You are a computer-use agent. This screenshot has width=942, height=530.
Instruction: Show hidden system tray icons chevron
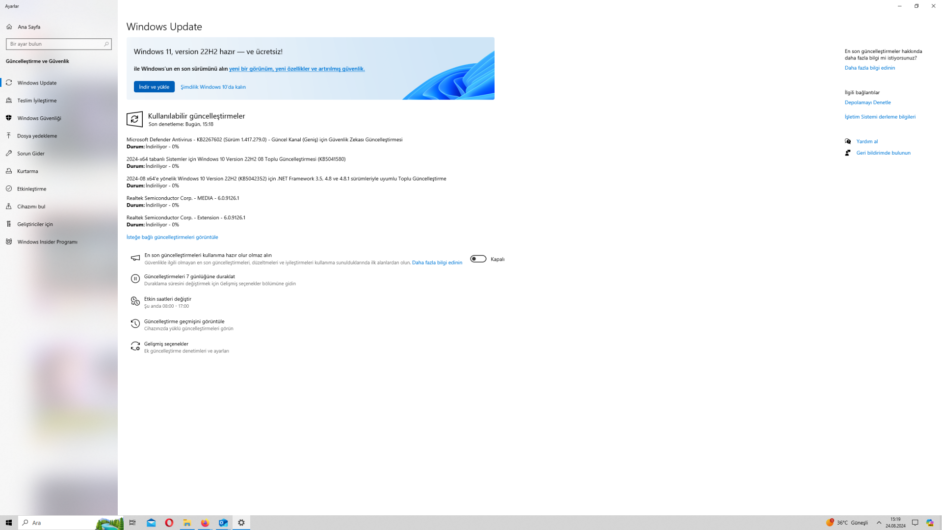[x=879, y=523]
